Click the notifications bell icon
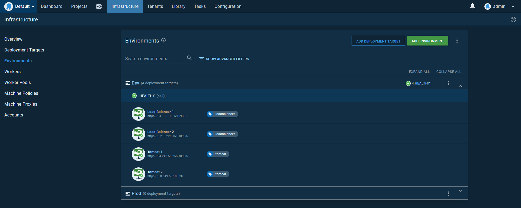This screenshot has height=208, width=521. 472,6
